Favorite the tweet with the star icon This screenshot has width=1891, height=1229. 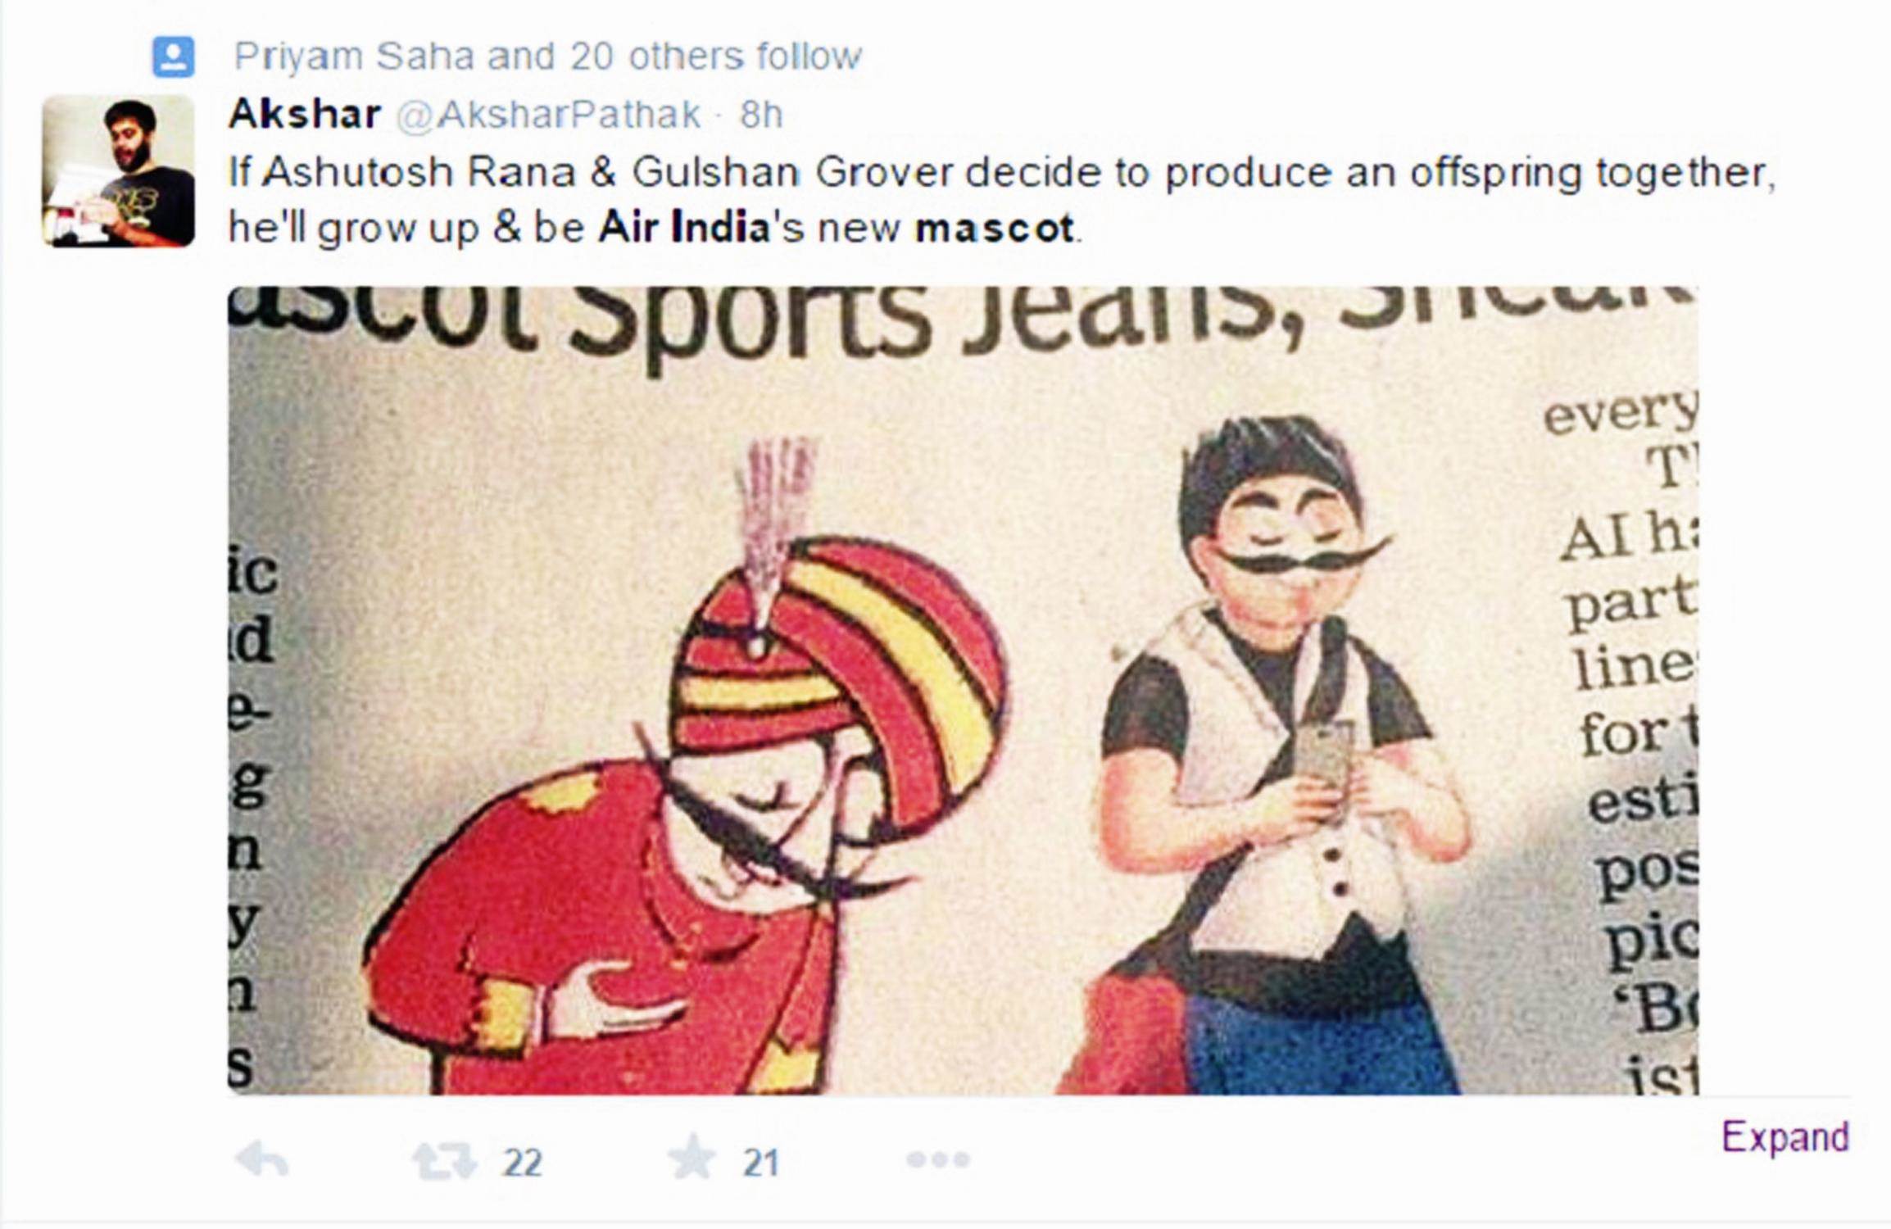click(692, 1157)
